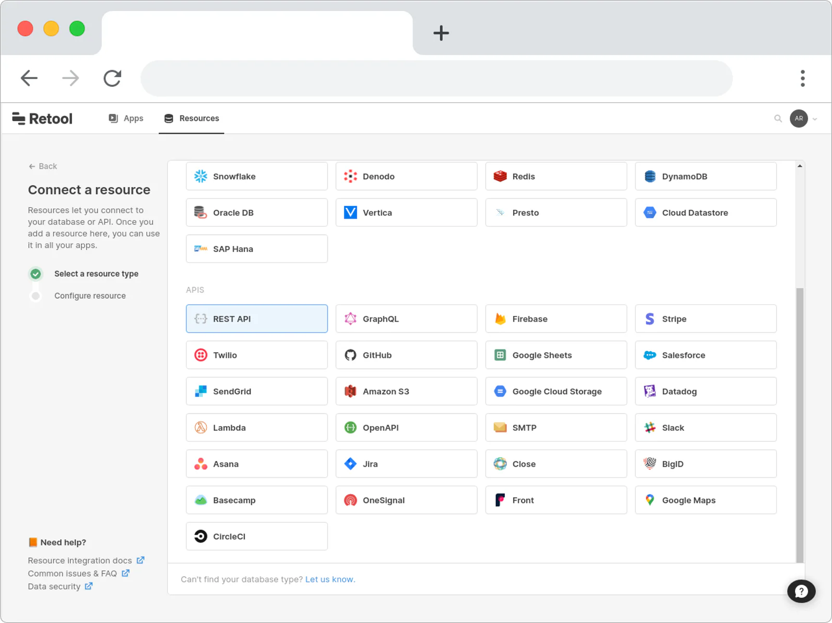Go Back to previous page
This screenshot has width=832, height=623.
43,166
